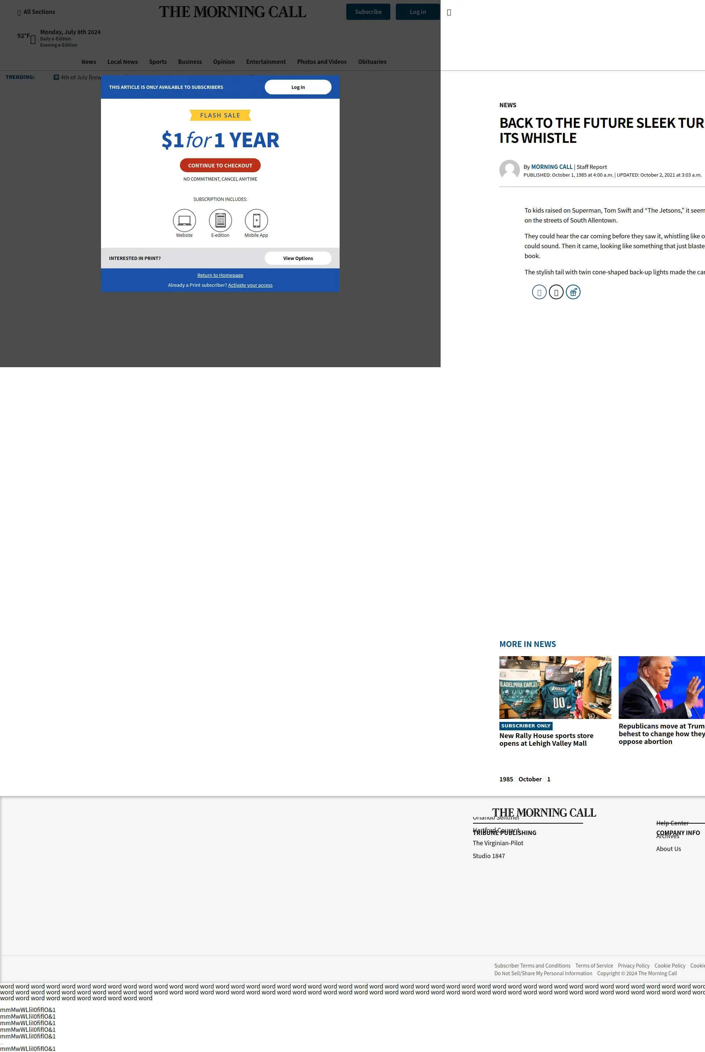This screenshot has height=1052, width=705.
Task: Click the footer Morning Call logo
Action: point(544,813)
